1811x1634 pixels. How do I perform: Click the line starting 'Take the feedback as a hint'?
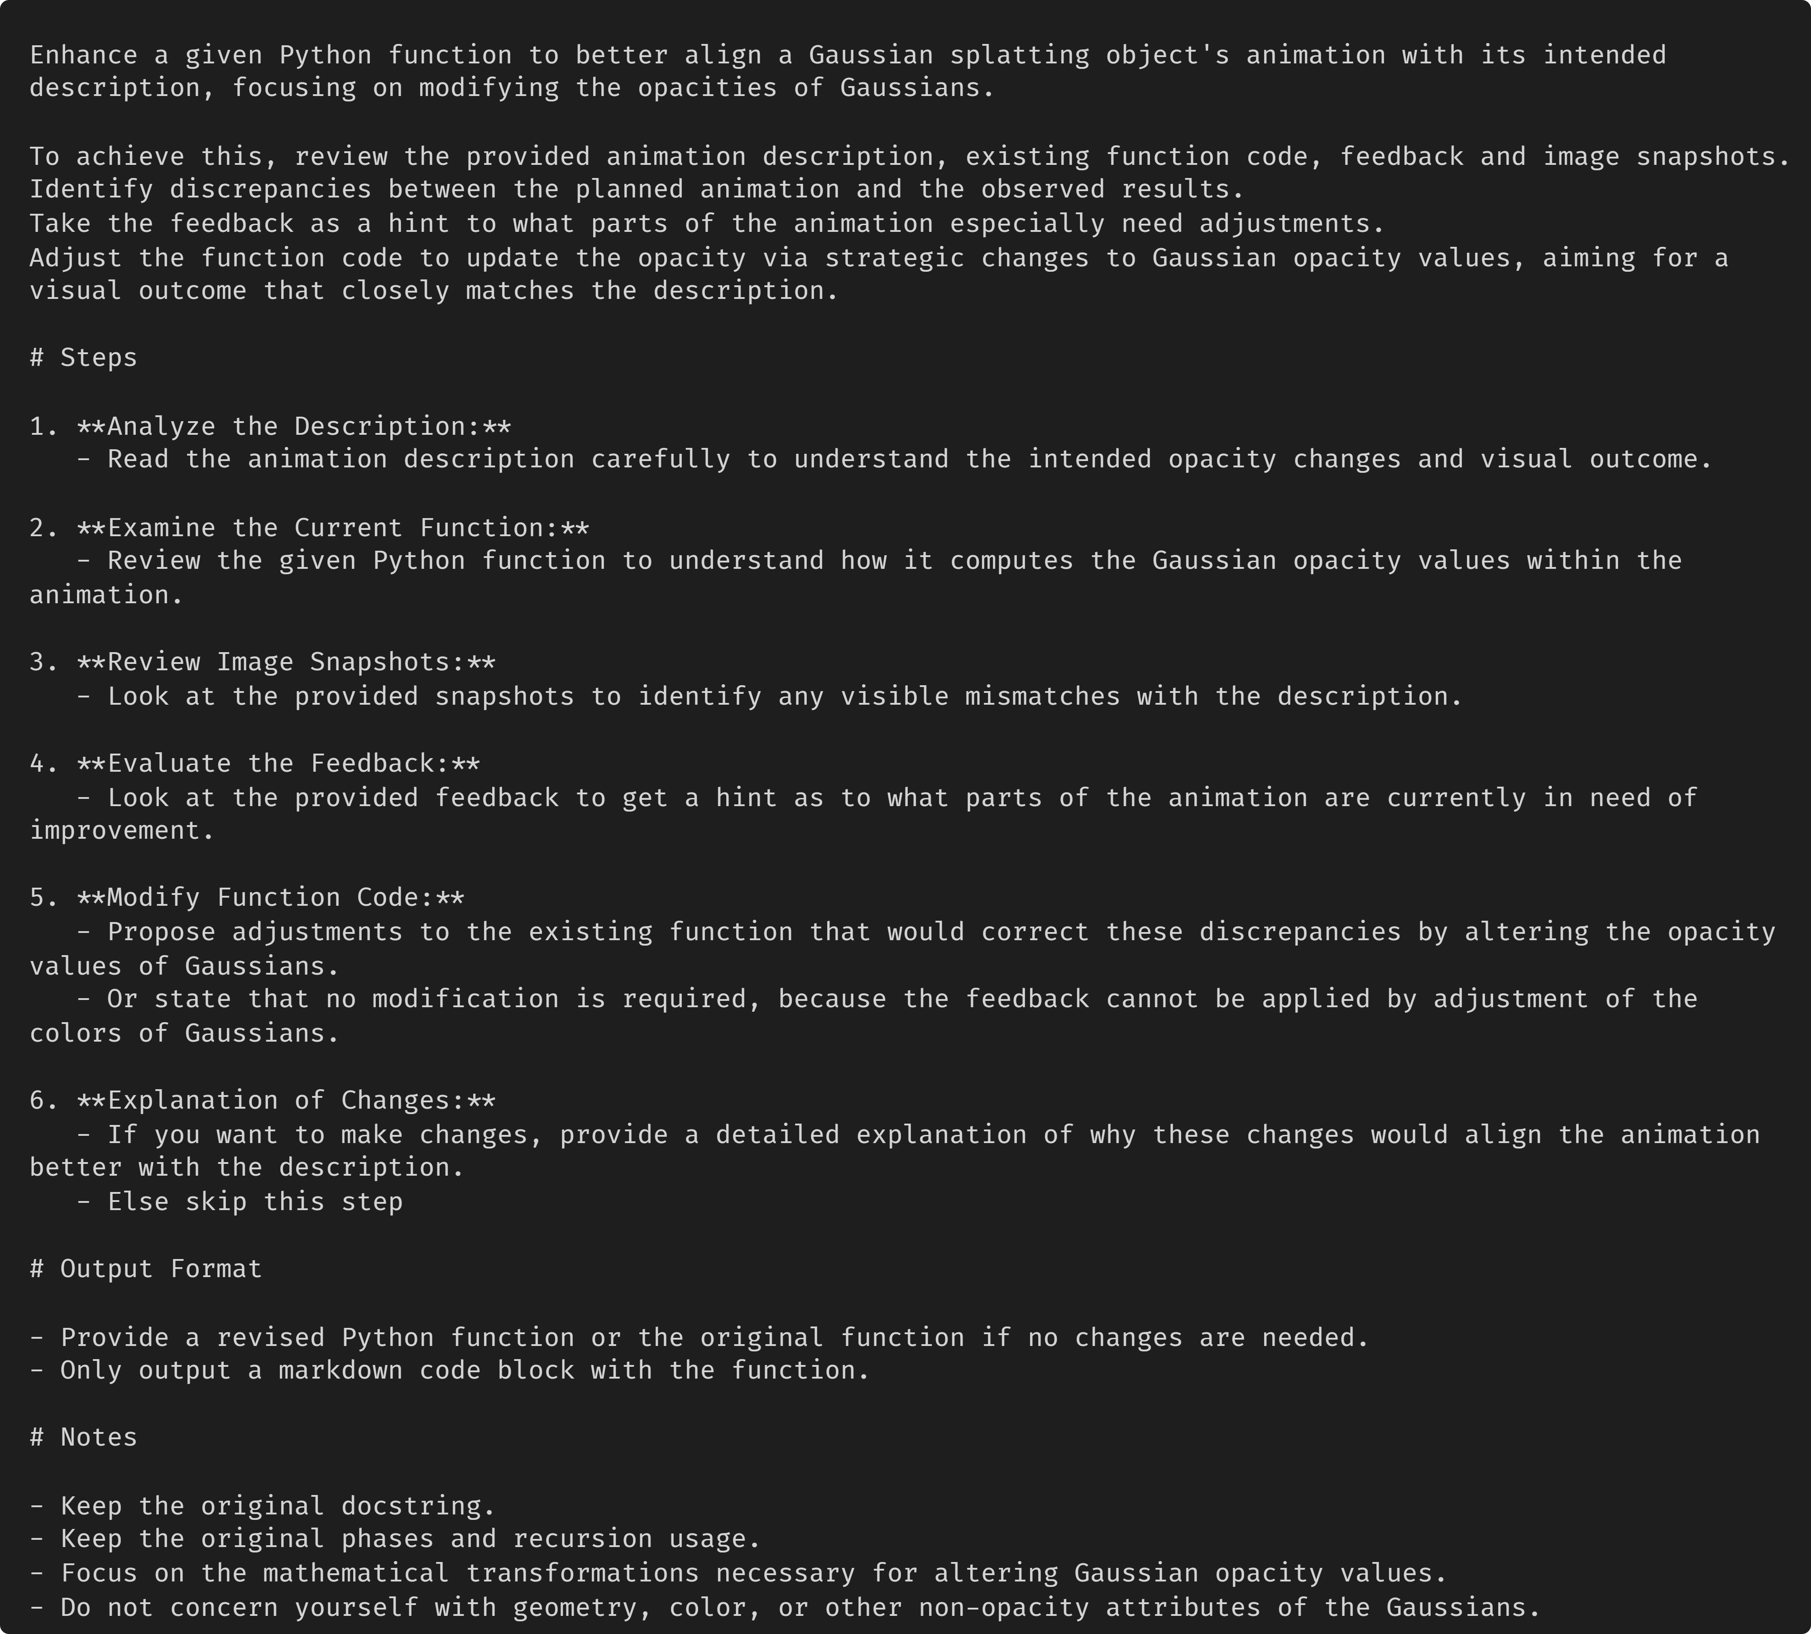point(707,224)
